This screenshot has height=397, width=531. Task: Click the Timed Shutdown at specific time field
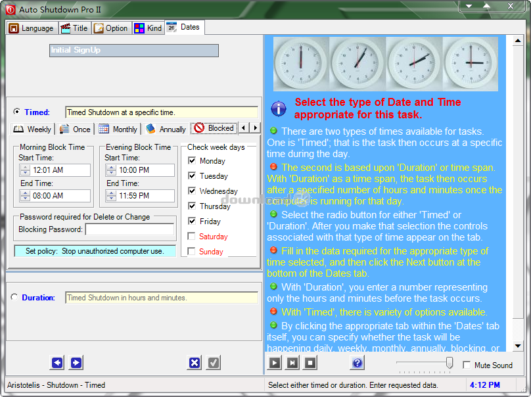coord(162,112)
